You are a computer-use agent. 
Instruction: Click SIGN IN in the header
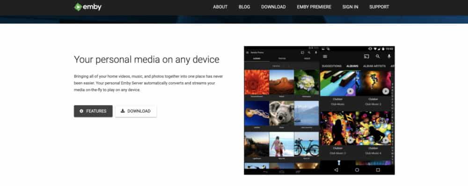pyautogui.click(x=350, y=7)
